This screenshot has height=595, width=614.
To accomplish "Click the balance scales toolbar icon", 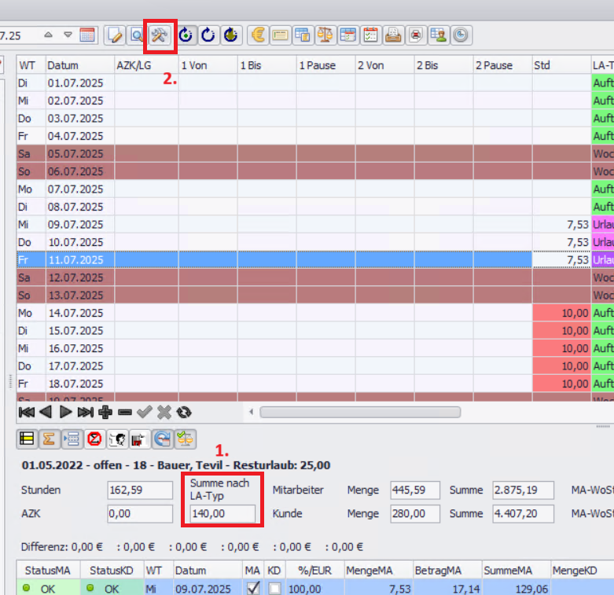I will coord(325,35).
